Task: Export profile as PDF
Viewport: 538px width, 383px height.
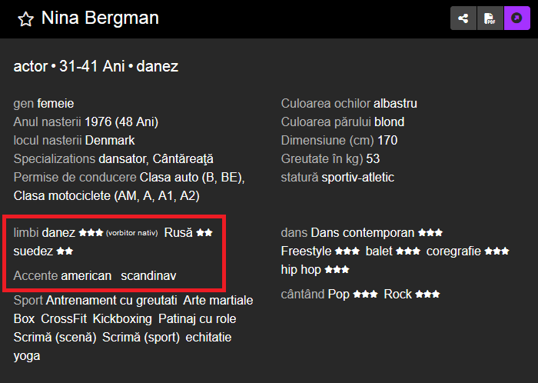Action: pyautogui.click(x=490, y=18)
